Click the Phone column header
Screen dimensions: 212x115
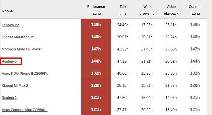(8, 11)
